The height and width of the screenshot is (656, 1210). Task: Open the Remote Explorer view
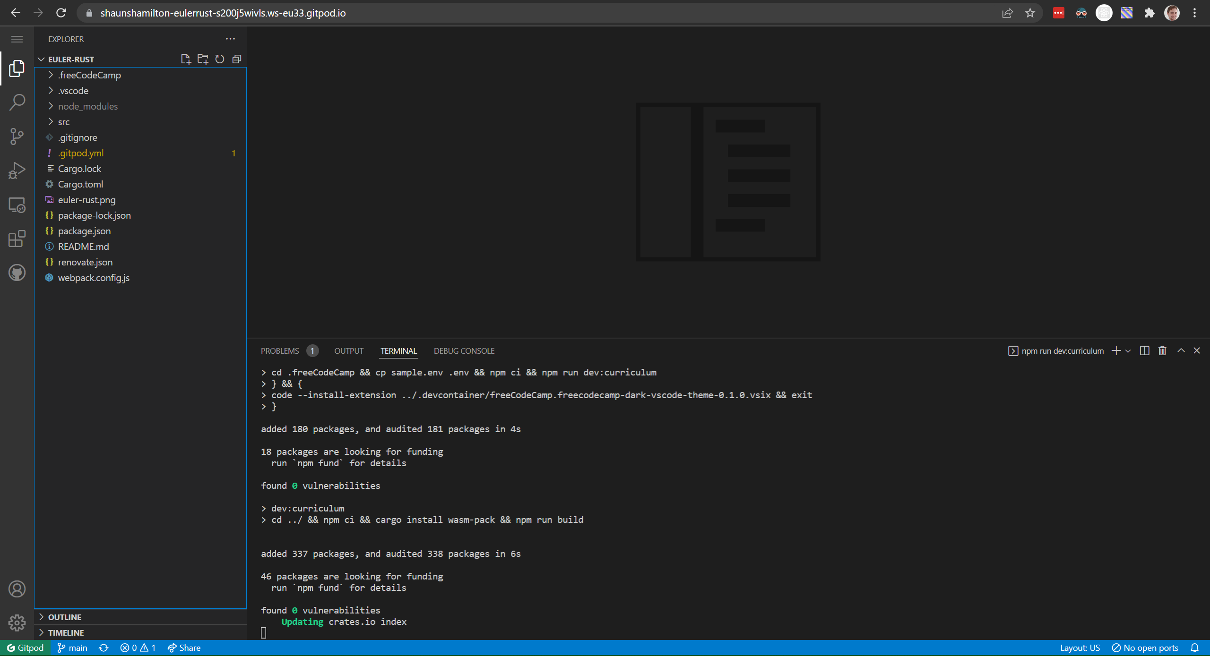17,204
